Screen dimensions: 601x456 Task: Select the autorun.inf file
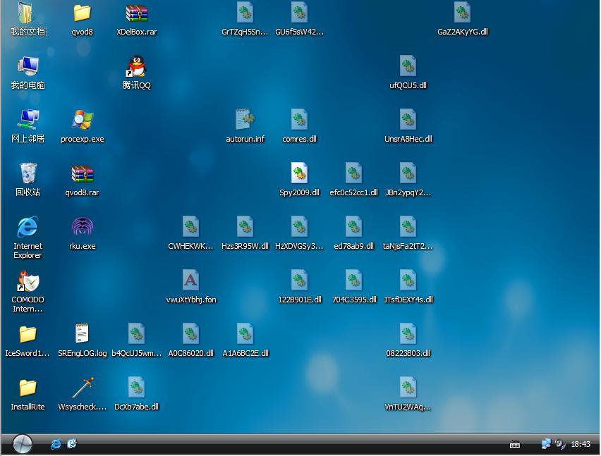click(245, 121)
